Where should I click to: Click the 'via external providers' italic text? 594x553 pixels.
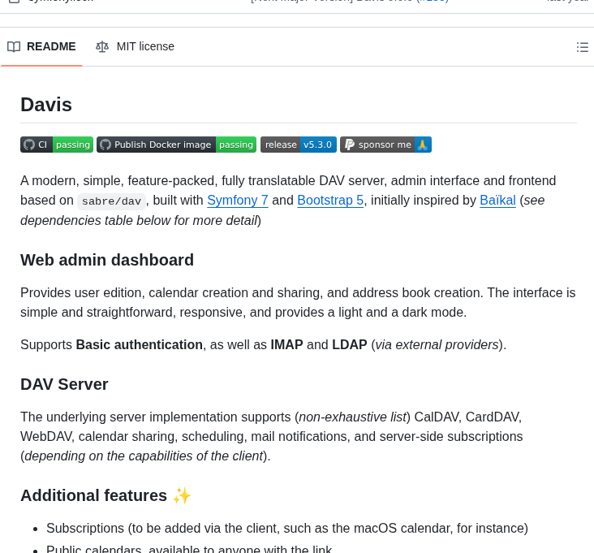point(437,345)
